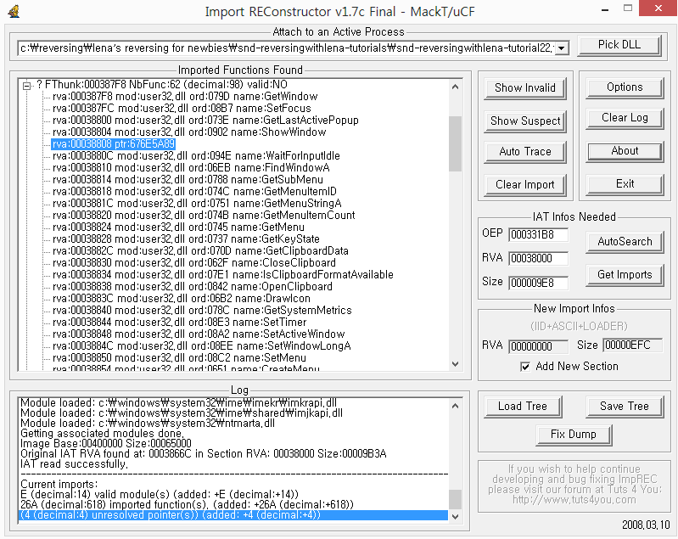
Task: Select the GetKeyState import row
Action: [186, 239]
